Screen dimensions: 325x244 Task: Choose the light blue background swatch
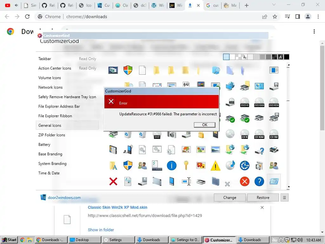pyautogui.click(x=226, y=57)
